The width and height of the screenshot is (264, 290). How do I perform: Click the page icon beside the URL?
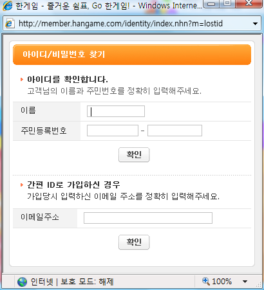coord(9,23)
